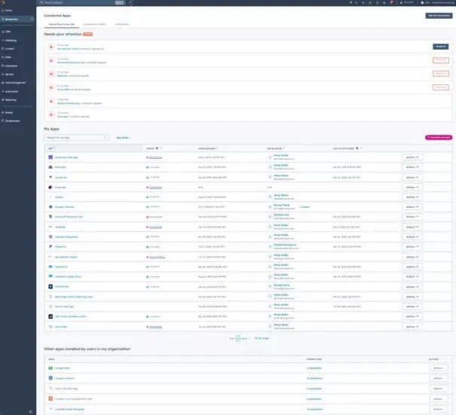Click the Google Meet app icon
Screen dimensions: 456x415
click(x=50, y=368)
